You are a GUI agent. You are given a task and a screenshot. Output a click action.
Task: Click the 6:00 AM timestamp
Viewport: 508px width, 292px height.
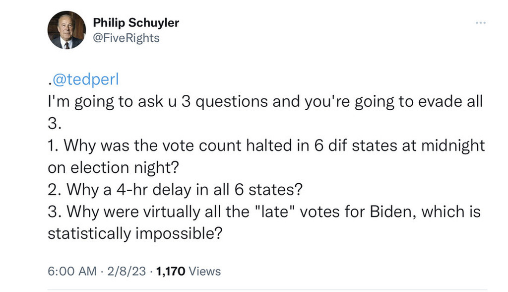coord(72,271)
